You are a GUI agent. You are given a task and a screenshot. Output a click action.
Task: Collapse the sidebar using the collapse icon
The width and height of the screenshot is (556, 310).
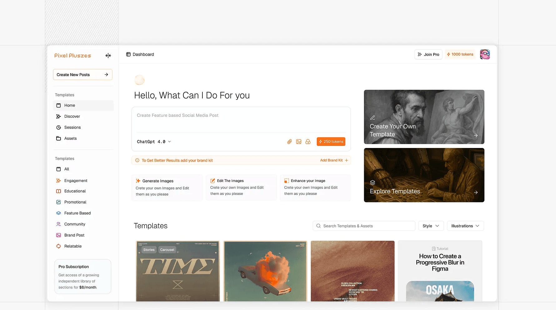108,56
